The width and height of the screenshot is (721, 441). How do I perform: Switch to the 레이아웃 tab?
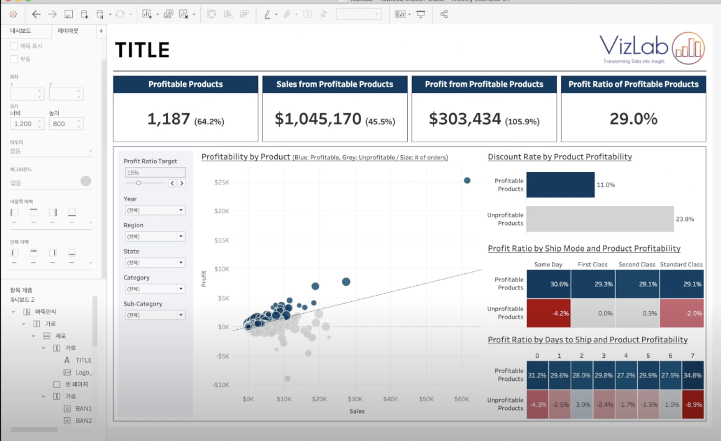click(x=68, y=31)
